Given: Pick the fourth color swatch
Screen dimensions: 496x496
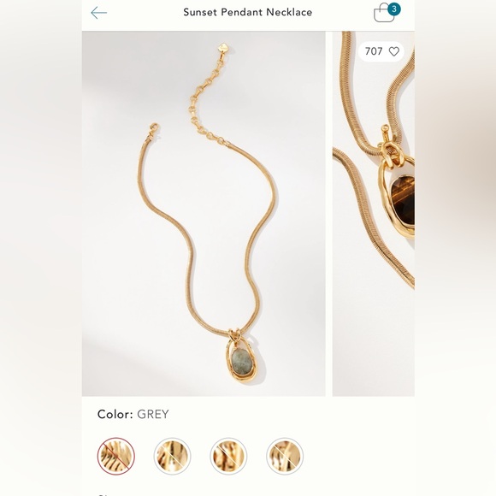Looking at the screenshot, I should click(x=285, y=456).
